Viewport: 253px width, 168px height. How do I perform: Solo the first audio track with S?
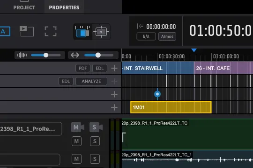click(95, 141)
